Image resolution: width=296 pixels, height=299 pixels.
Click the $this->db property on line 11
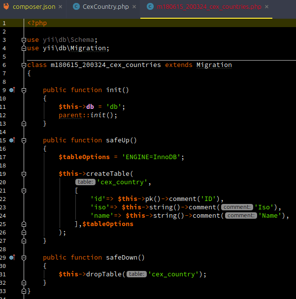(x=76, y=106)
